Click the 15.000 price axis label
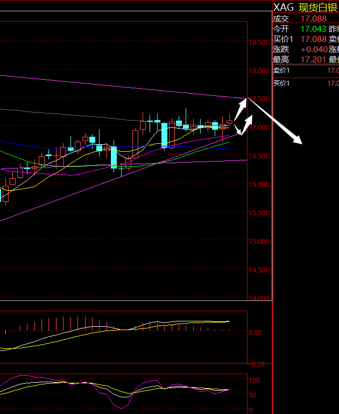 259,242
